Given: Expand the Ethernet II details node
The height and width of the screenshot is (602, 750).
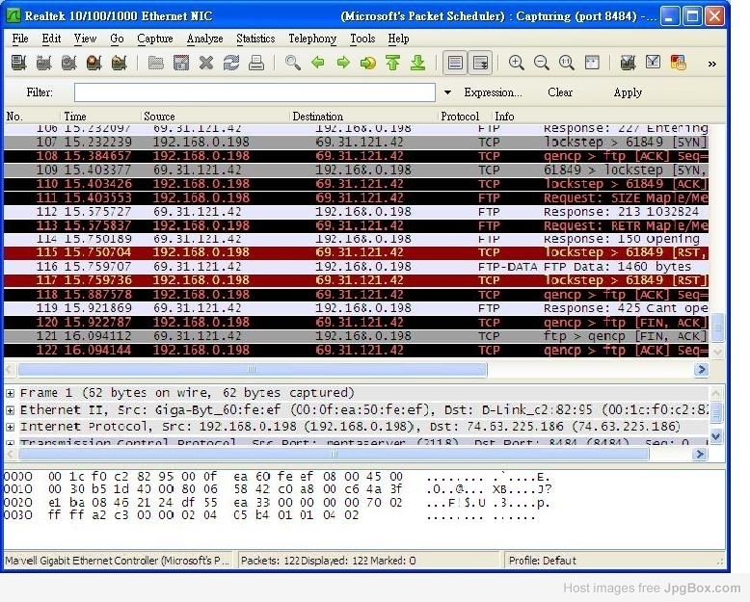Looking at the screenshot, I should pyautogui.click(x=10, y=409).
